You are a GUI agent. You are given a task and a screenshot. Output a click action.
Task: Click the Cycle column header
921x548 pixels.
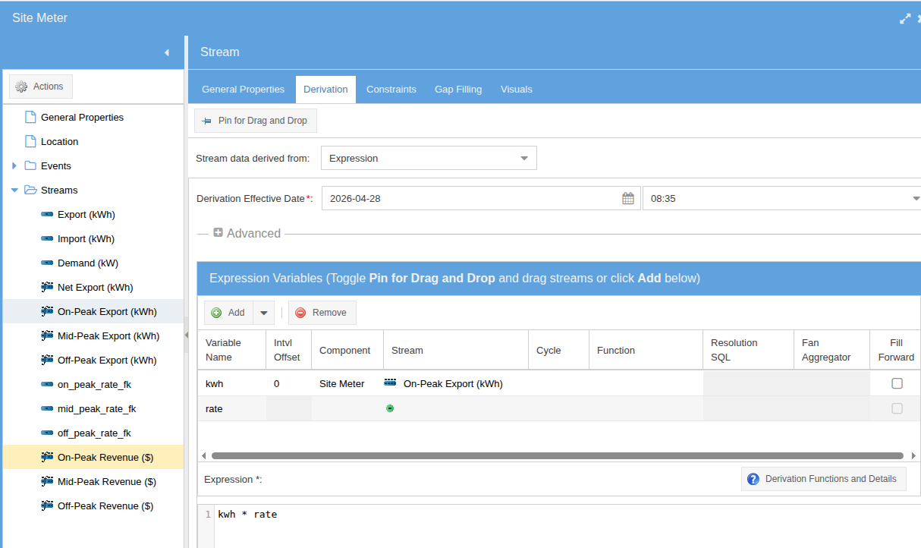click(x=558, y=350)
